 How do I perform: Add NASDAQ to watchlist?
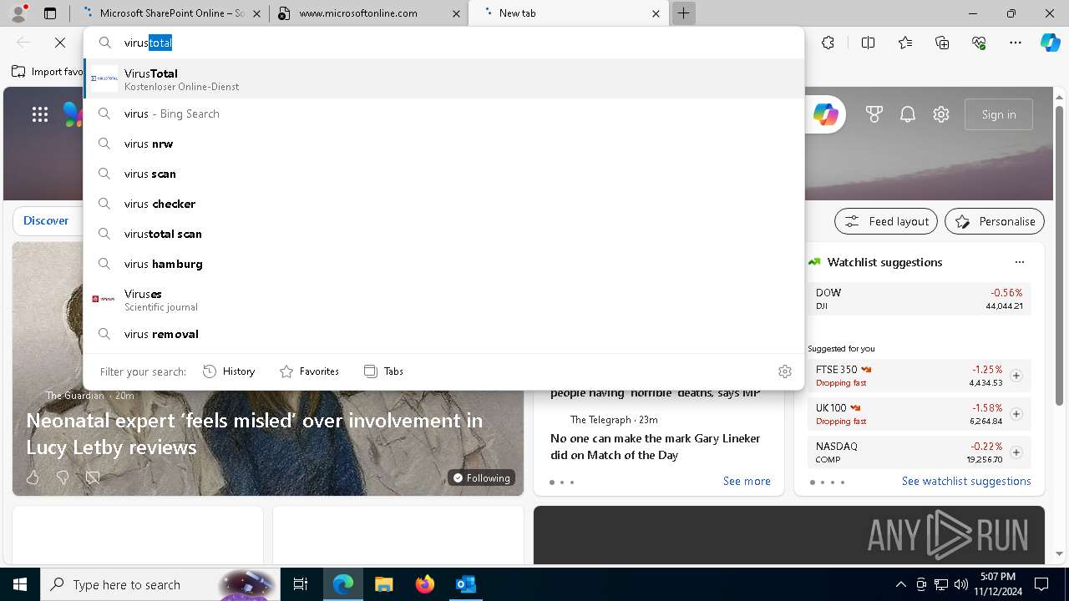click(x=1016, y=452)
